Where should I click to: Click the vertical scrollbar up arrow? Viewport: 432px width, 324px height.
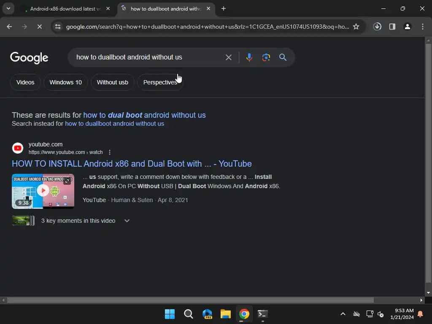pos(428,40)
